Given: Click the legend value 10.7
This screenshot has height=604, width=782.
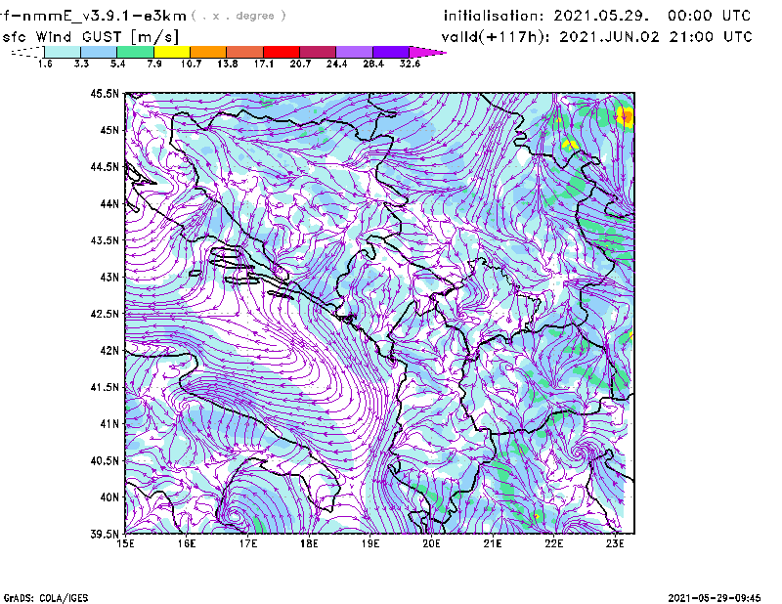Looking at the screenshot, I should click(x=191, y=64).
